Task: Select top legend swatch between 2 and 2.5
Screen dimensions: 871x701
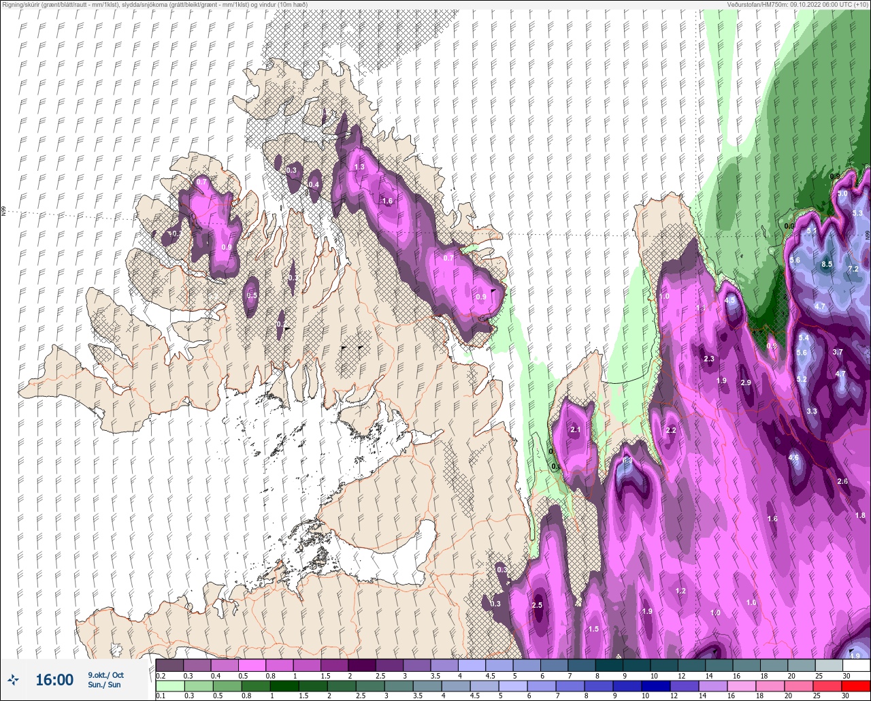Action: [x=362, y=665]
